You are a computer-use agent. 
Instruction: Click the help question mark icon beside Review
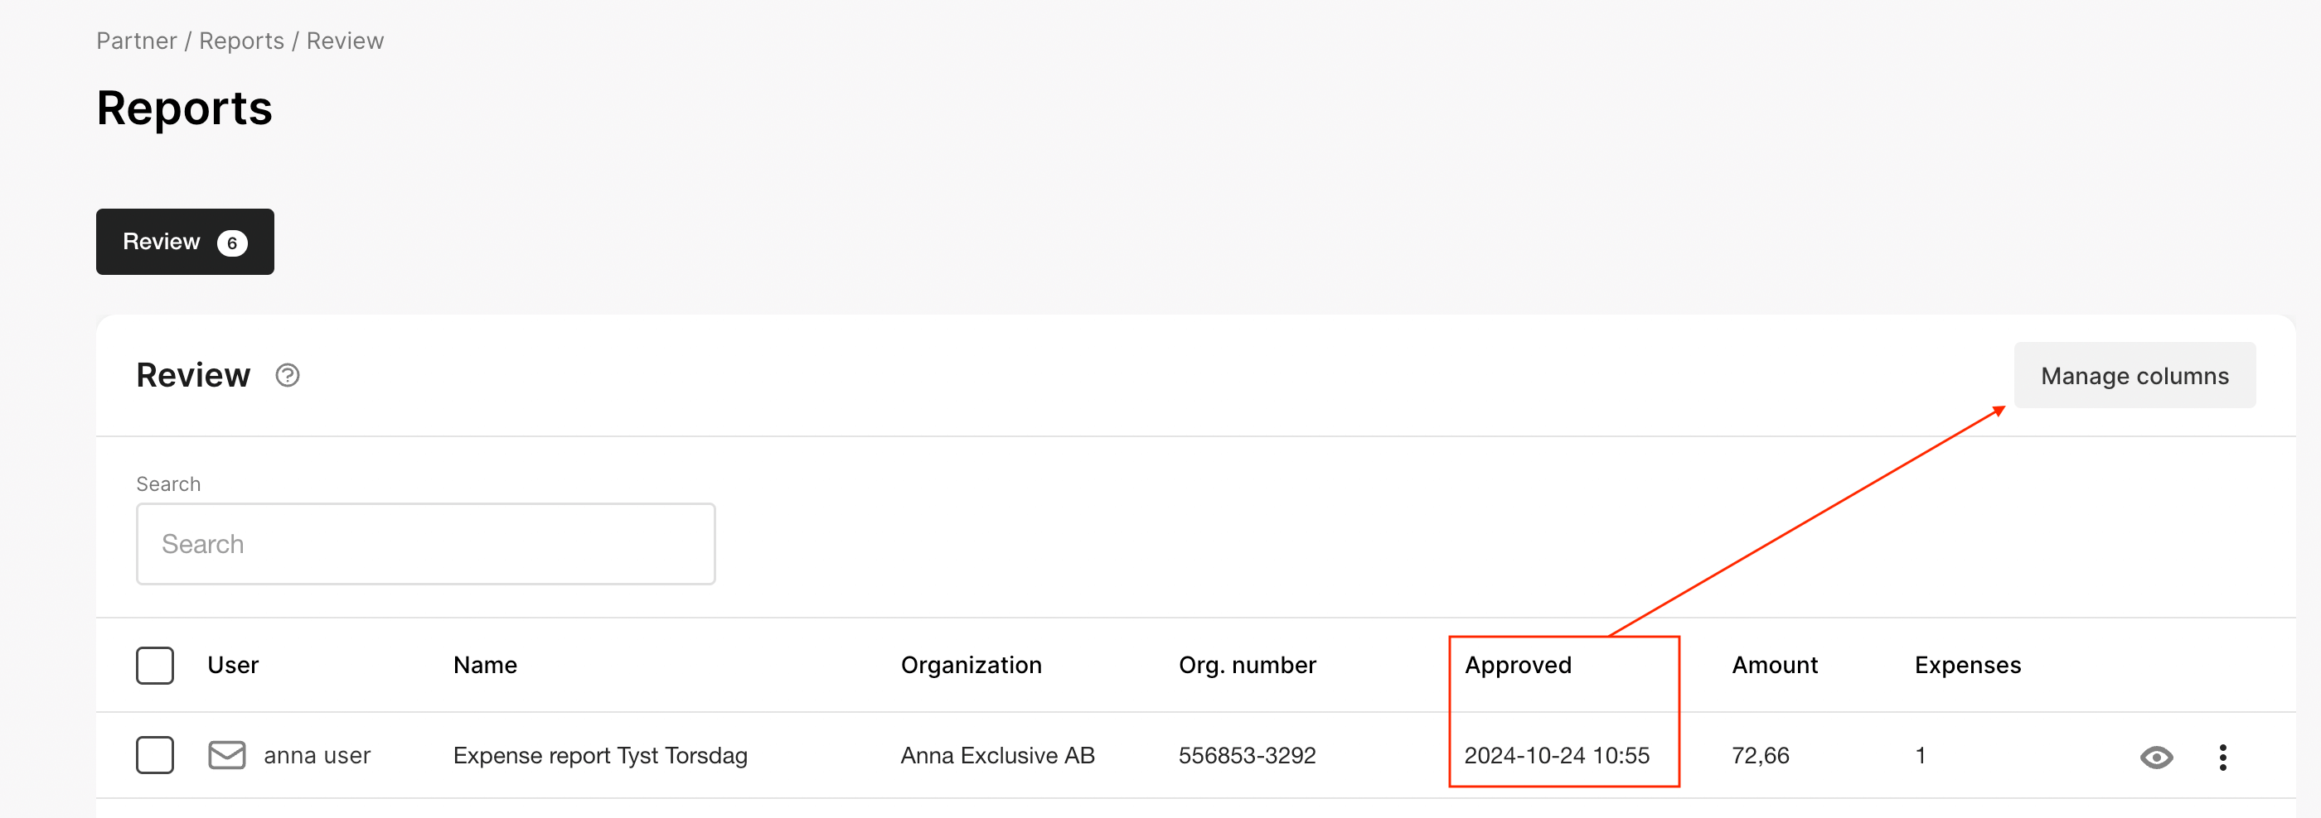click(x=288, y=375)
